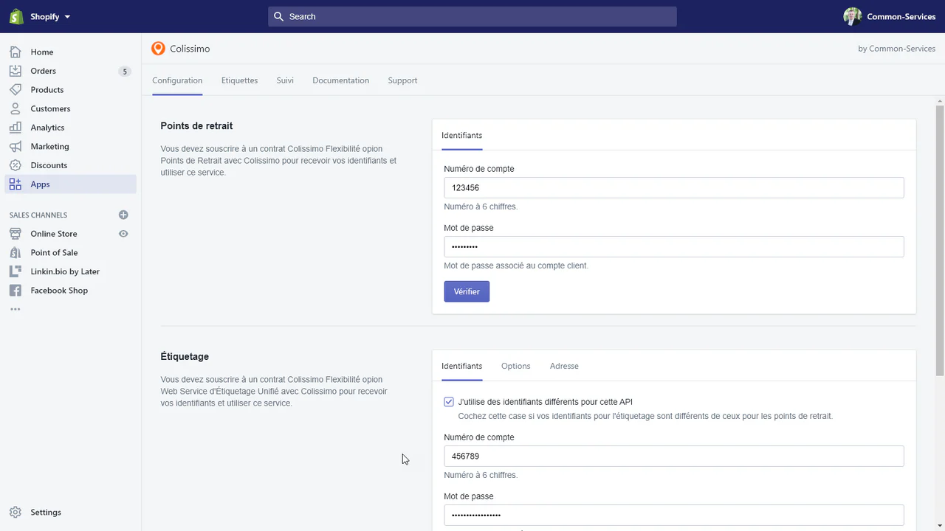945x531 pixels.
Task: Click the Home house icon
Action: point(16,52)
